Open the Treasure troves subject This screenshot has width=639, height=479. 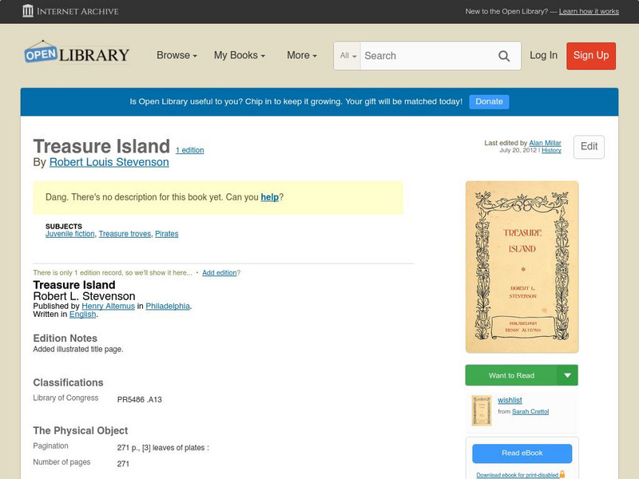125,234
